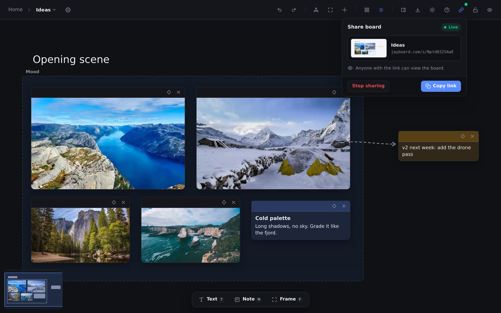Click Copy link button
This screenshot has width=501, height=313.
click(441, 86)
